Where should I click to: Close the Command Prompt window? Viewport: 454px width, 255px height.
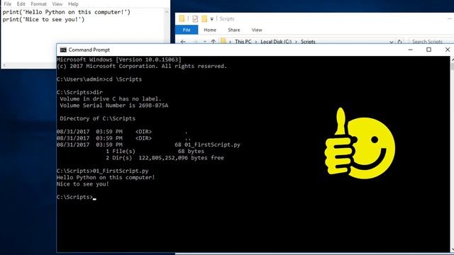click(x=448, y=50)
